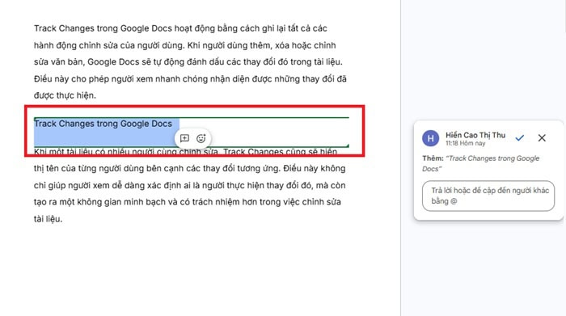Click the line starting with thị tên của từng người

click(x=189, y=168)
